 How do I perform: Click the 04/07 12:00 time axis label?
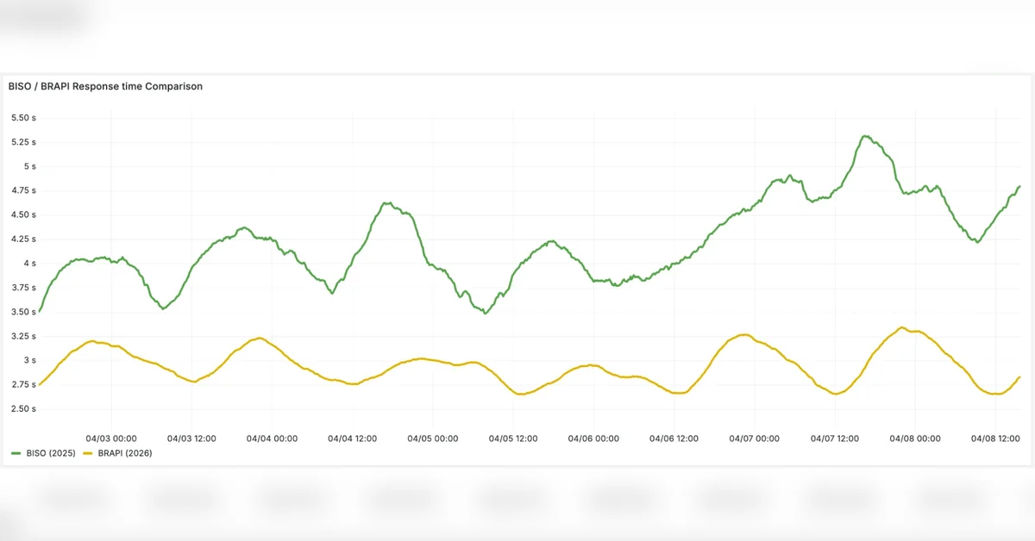click(835, 438)
